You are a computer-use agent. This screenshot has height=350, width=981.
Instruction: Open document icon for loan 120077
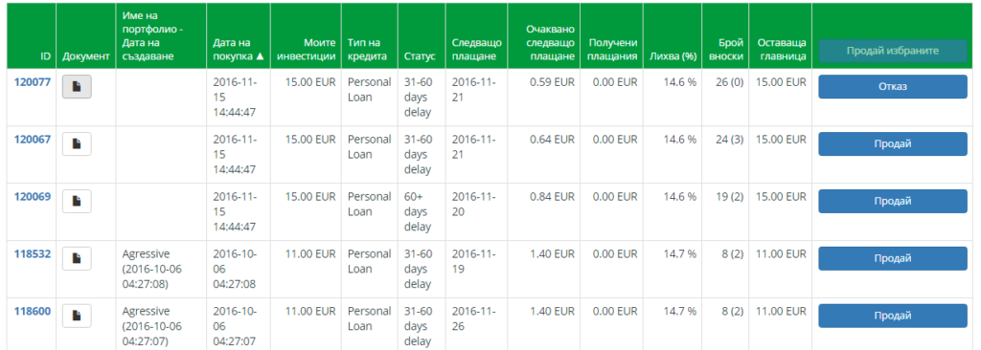tap(77, 87)
